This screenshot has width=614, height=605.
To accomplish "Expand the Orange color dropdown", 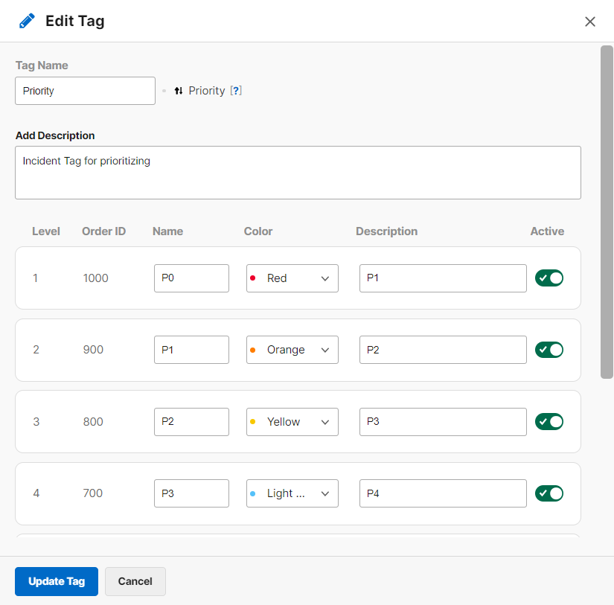I will (292, 350).
